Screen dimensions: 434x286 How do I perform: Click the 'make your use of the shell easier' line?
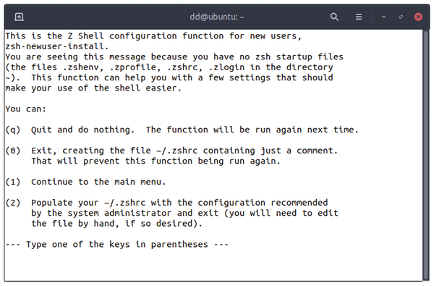(93, 88)
